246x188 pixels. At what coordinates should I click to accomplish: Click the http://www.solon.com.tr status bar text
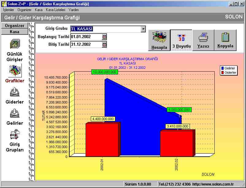(213, 184)
